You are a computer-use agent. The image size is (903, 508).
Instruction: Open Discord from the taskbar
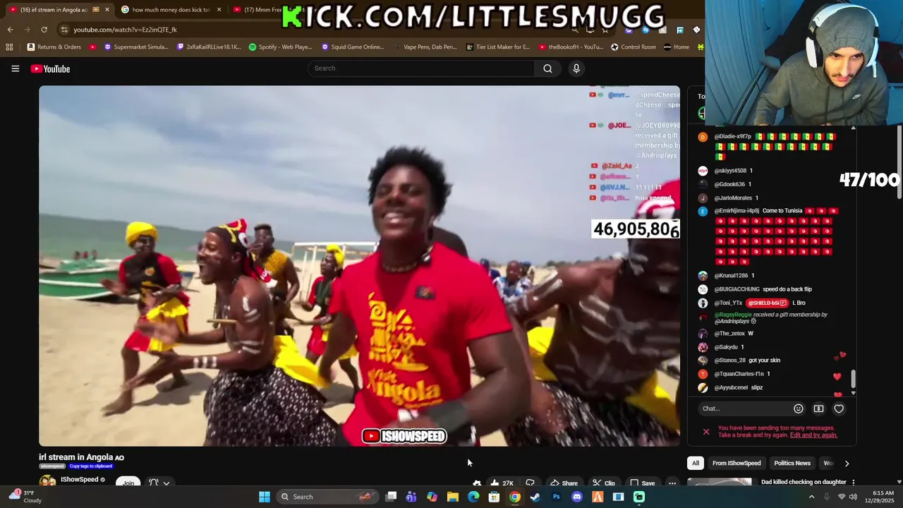[x=576, y=497]
